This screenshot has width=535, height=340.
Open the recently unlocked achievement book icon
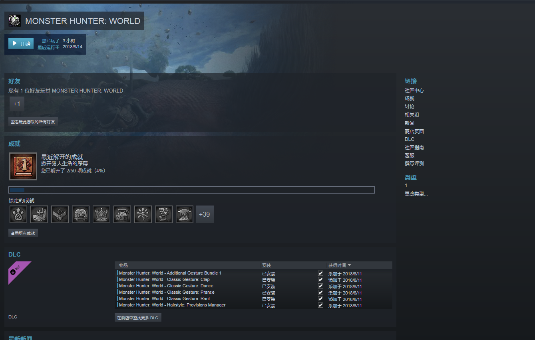click(23, 166)
